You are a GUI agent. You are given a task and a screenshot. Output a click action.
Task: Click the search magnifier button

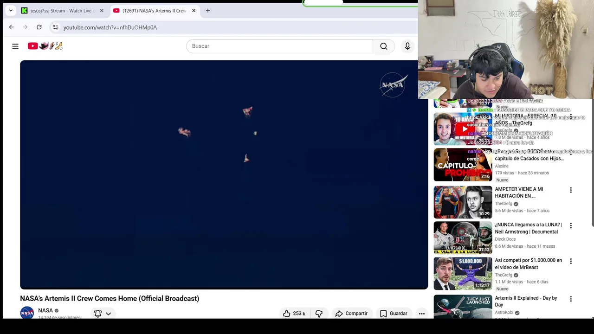point(384,46)
